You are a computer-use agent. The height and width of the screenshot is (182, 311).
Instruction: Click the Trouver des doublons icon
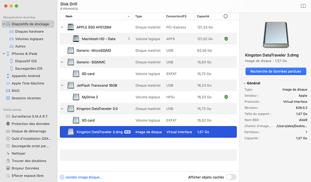pyautogui.click(x=8, y=161)
